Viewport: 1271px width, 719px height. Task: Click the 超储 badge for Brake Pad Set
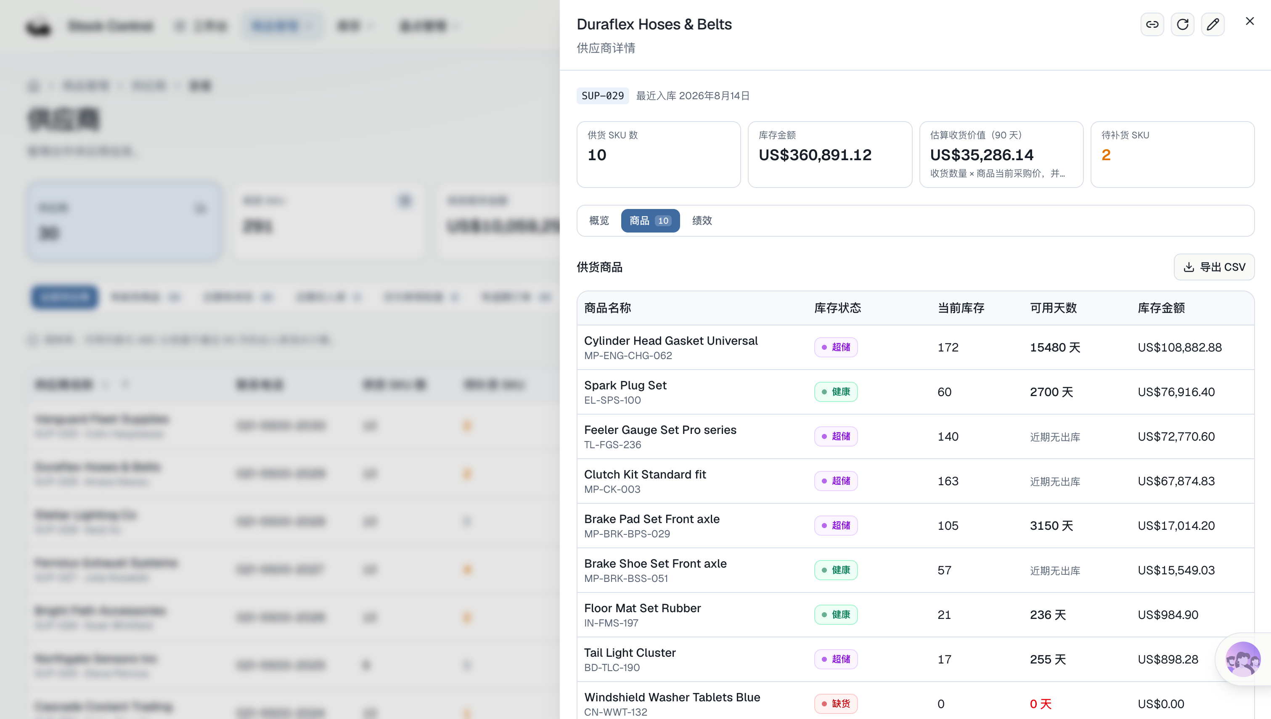click(x=836, y=526)
